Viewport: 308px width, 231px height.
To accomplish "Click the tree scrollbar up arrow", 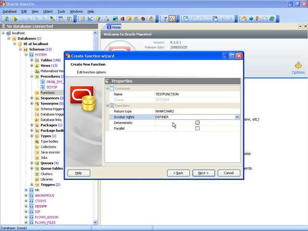I will [95, 33].
